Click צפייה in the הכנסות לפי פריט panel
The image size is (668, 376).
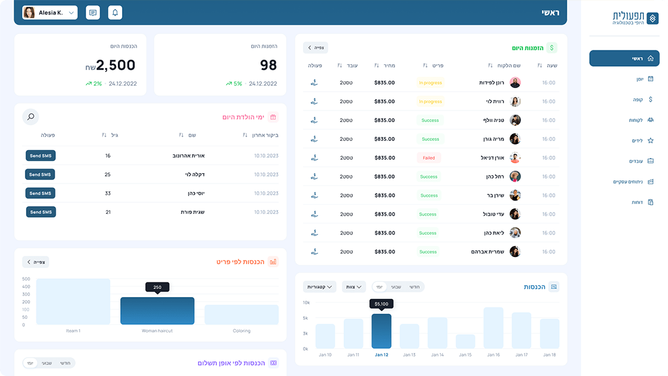click(x=36, y=262)
